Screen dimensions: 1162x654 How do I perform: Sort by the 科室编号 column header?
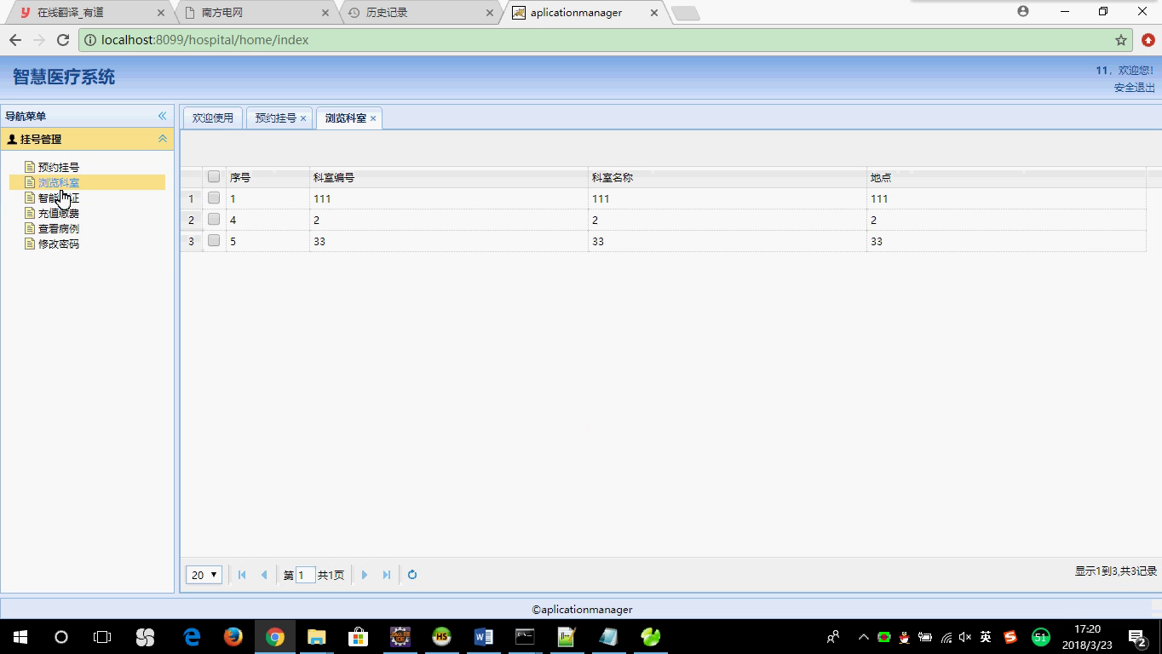448,177
